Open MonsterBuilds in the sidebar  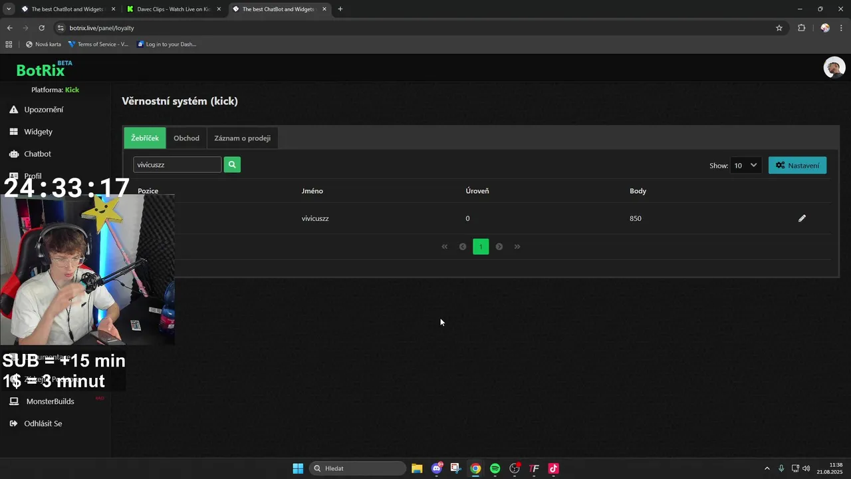point(50,401)
